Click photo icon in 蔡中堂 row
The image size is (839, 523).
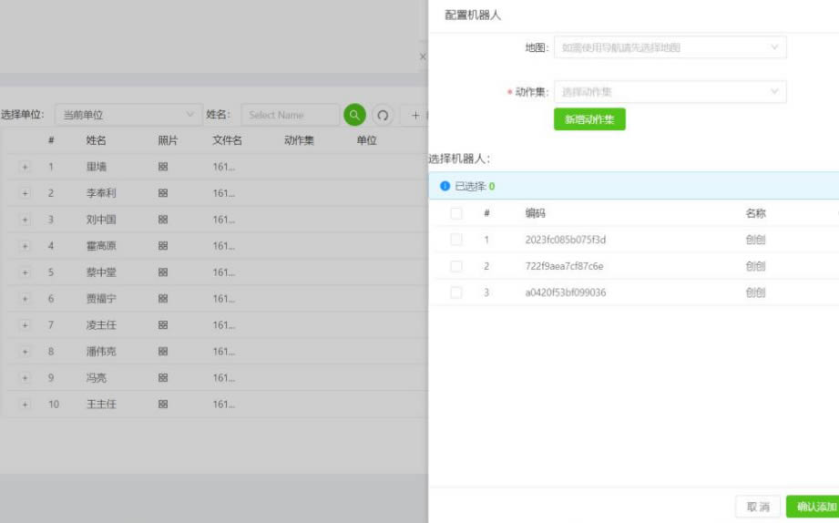pos(163,272)
